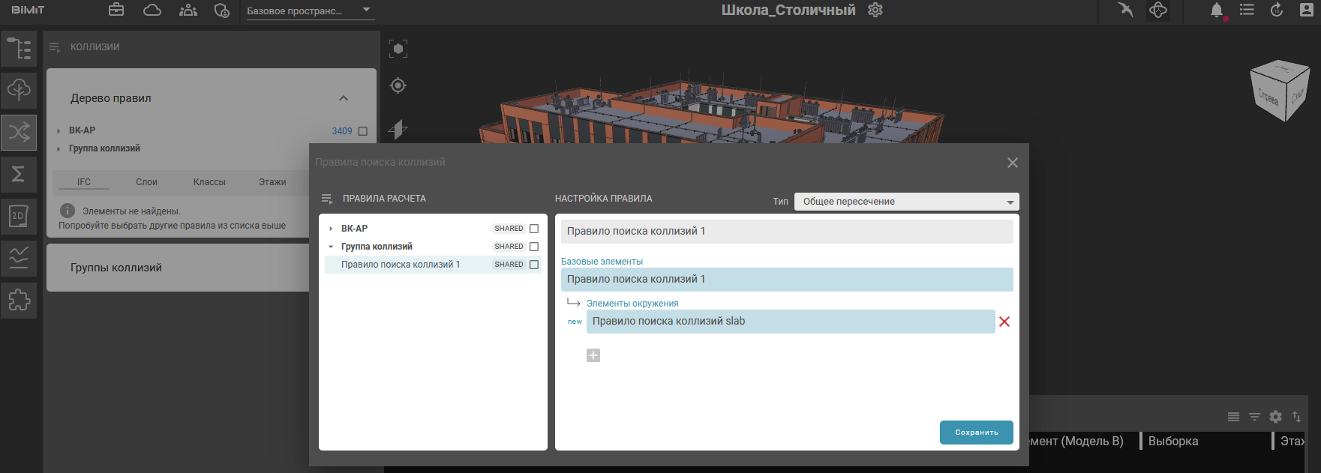
Task: Open the Тип dropdown Общее пересечение
Action: click(x=906, y=202)
